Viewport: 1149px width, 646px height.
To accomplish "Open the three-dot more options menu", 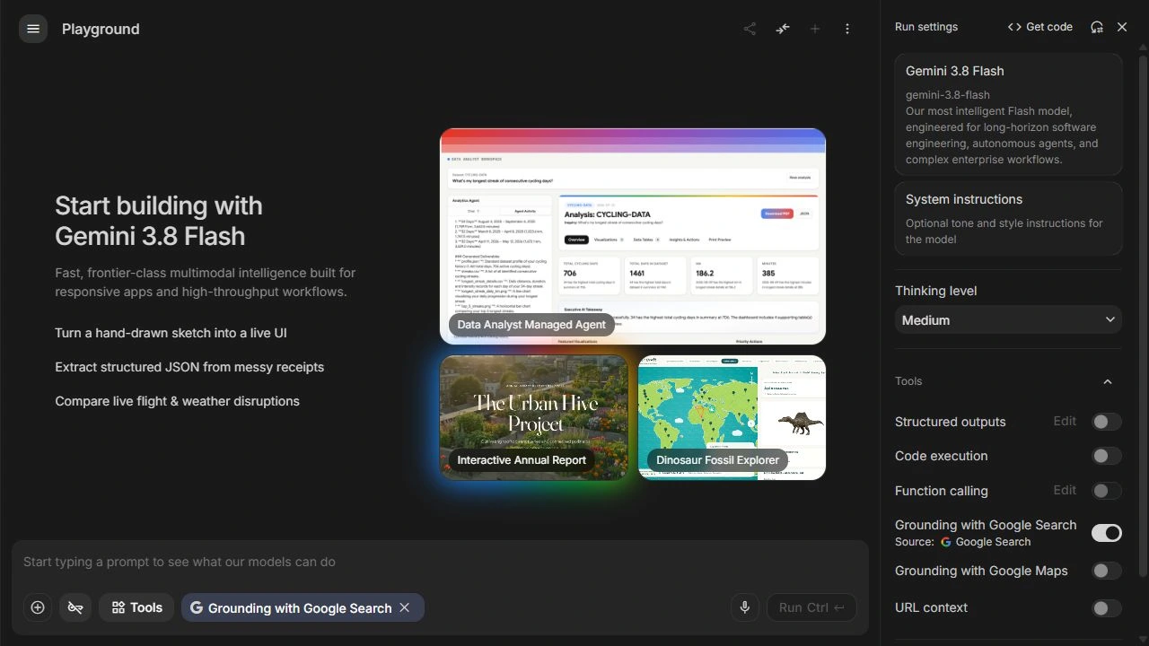I will click(847, 29).
